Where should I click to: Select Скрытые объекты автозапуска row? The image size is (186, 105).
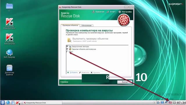pos(97,49)
